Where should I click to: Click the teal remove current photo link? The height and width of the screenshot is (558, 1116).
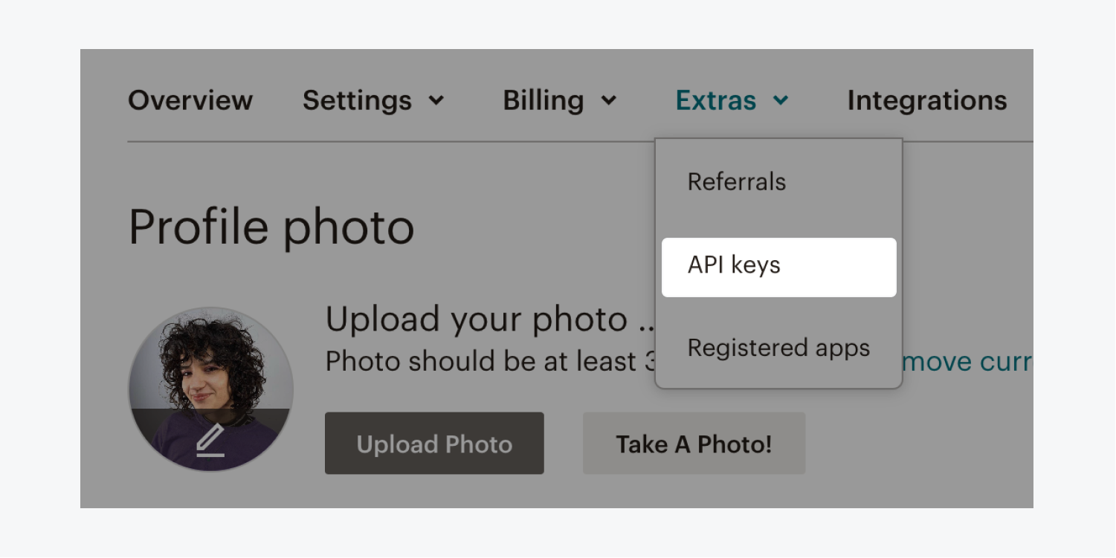967,362
